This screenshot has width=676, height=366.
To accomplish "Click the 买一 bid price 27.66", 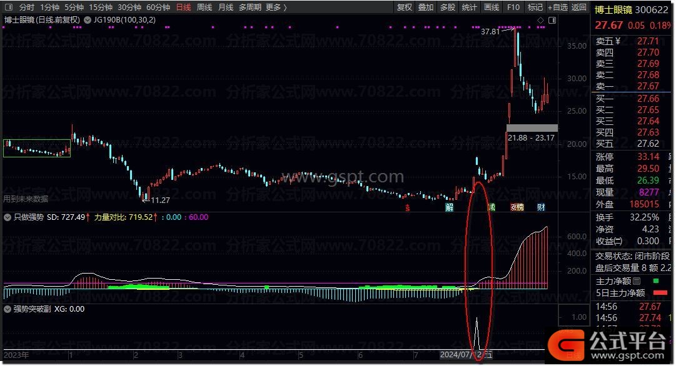I will [x=648, y=99].
